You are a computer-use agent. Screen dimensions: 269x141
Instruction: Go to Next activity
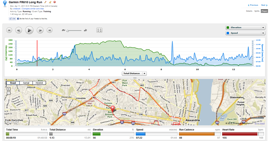tap(264, 5)
